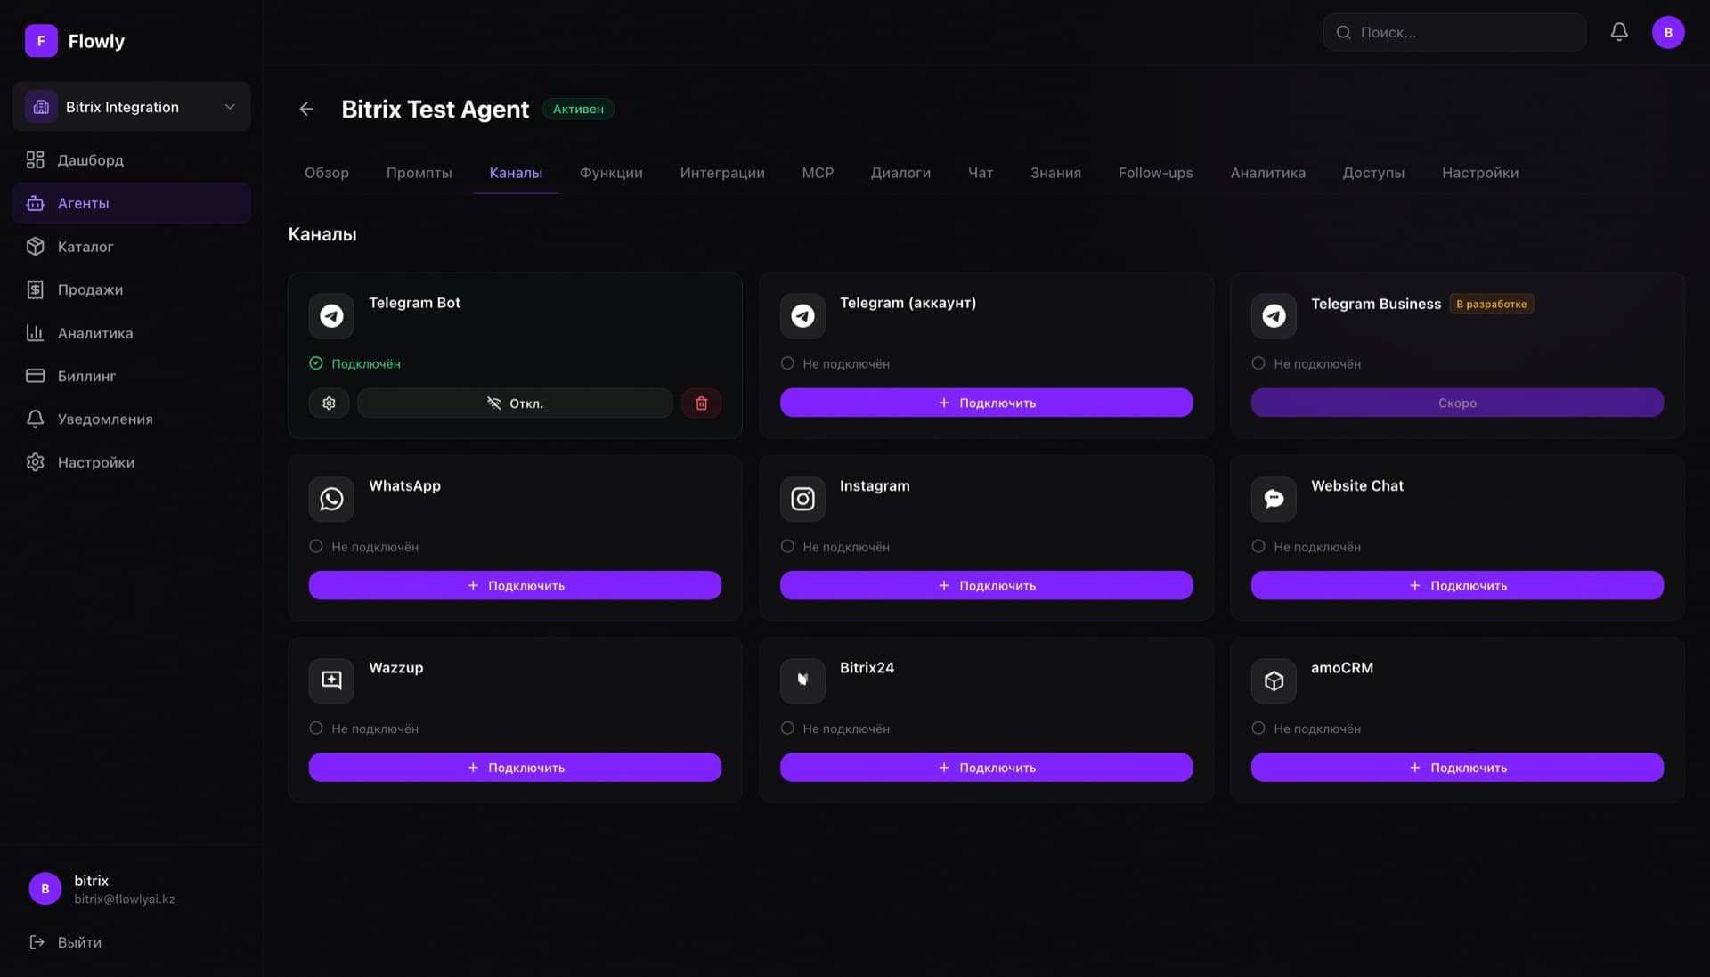Connect the Website Chat channel
The width and height of the screenshot is (1710, 977).
coord(1457,585)
